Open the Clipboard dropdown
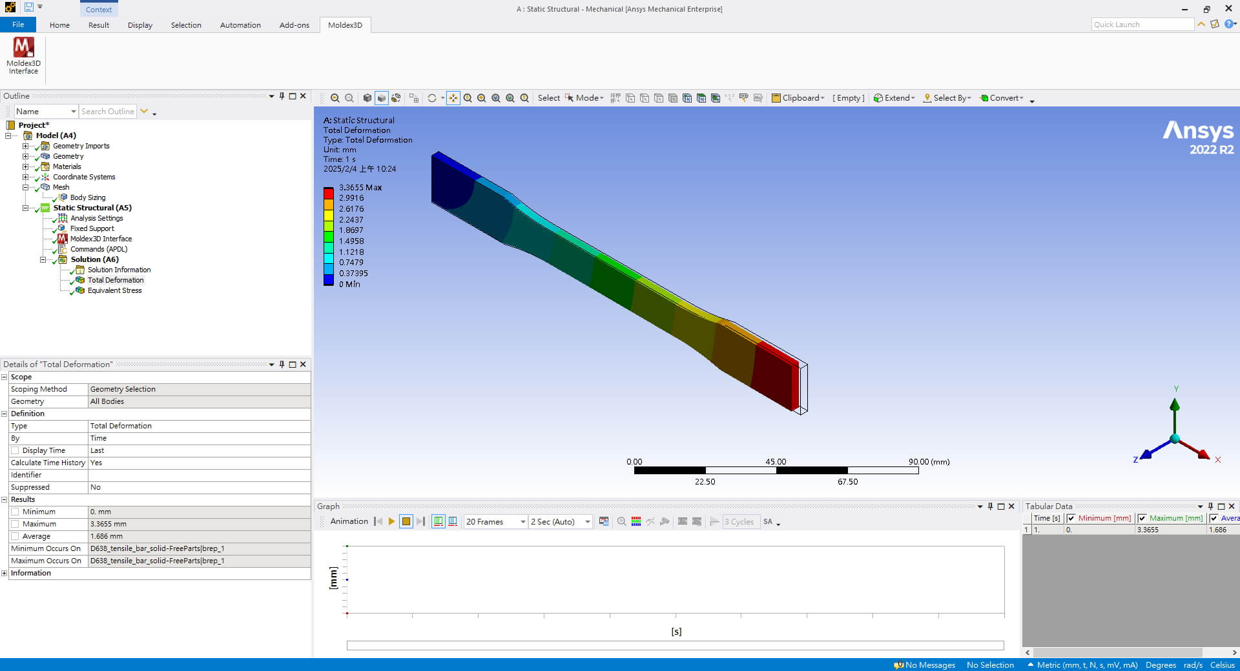The height and width of the screenshot is (671, 1240). click(x=798, y=98)
